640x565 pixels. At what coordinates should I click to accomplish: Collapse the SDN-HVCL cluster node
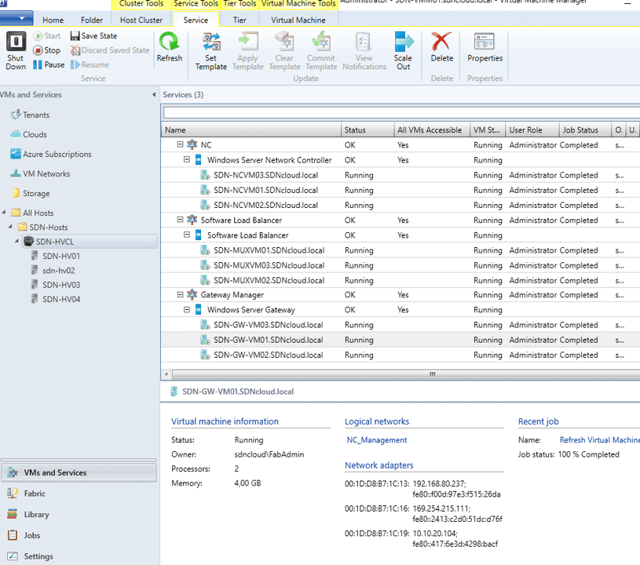pos(17,241)
